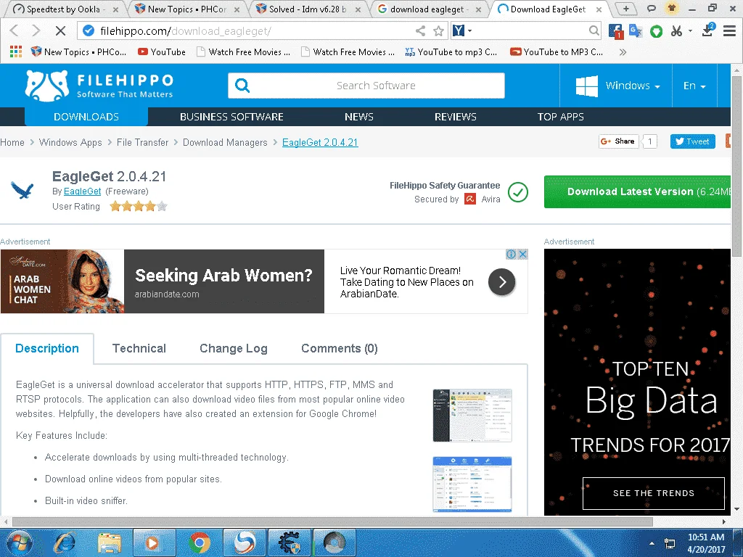Click File Transfer breadcrumb
Viewport: 743px width, 557px height.
tap(143, 143)
